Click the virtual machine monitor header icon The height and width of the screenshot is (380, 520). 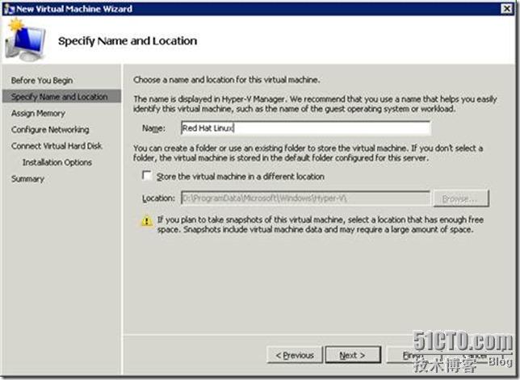pyautogui.click(x=26, y=41)
